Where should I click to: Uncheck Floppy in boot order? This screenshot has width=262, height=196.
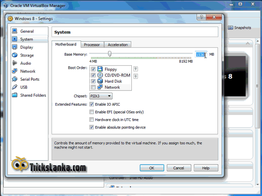click(93, 69)
